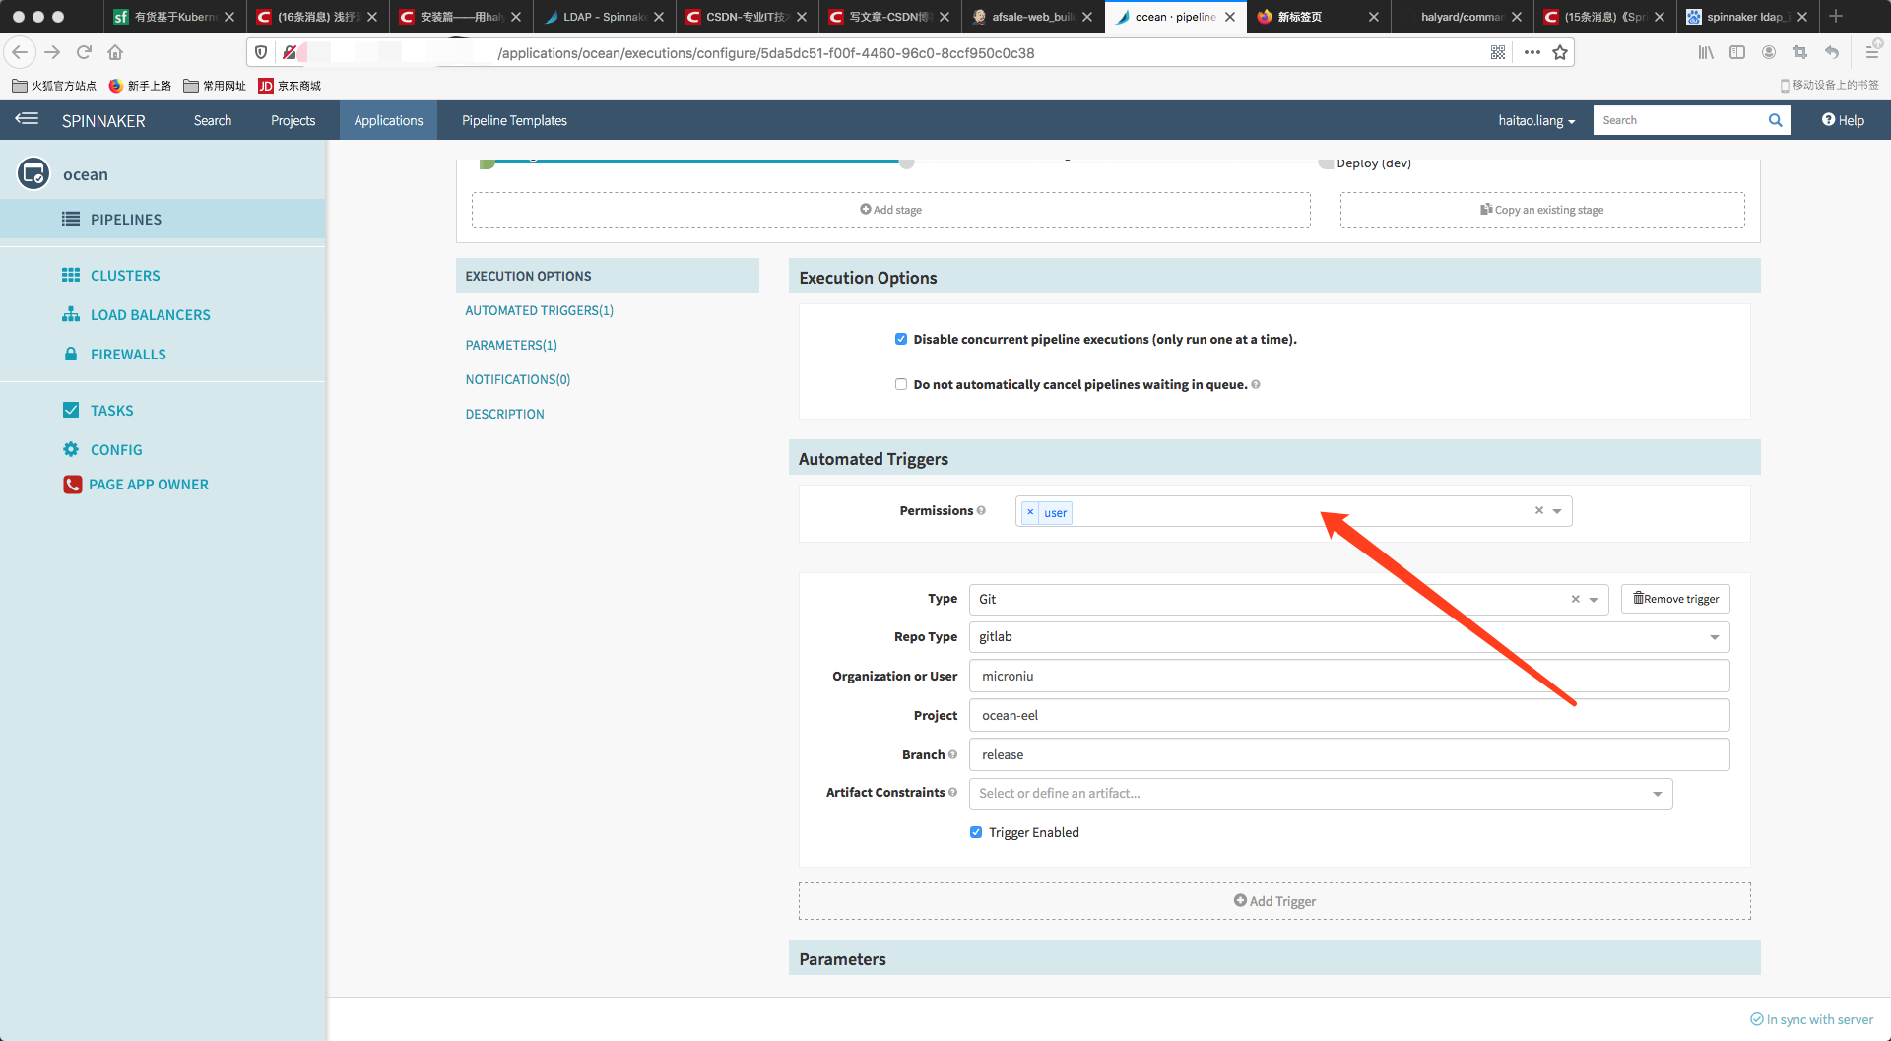Open the Artifact Constraints dropdown

tap(1658, 794)
